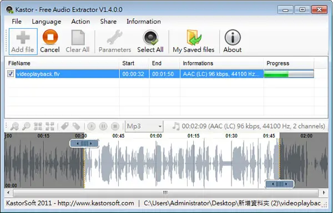Click the 01:00 mark on waveform ruler
The width and height of the screenshot is (333, 213).
[x=156, y=136]
